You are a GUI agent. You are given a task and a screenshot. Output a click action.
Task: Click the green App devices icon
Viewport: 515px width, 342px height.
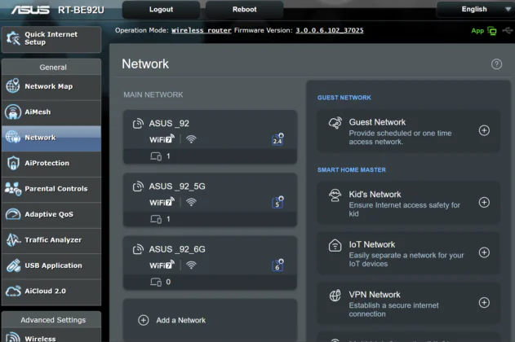(x=492, y=31)
